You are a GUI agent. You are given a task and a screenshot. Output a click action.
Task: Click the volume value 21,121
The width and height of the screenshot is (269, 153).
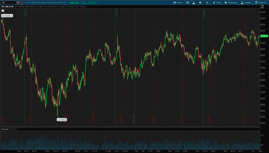click(13, 129)
